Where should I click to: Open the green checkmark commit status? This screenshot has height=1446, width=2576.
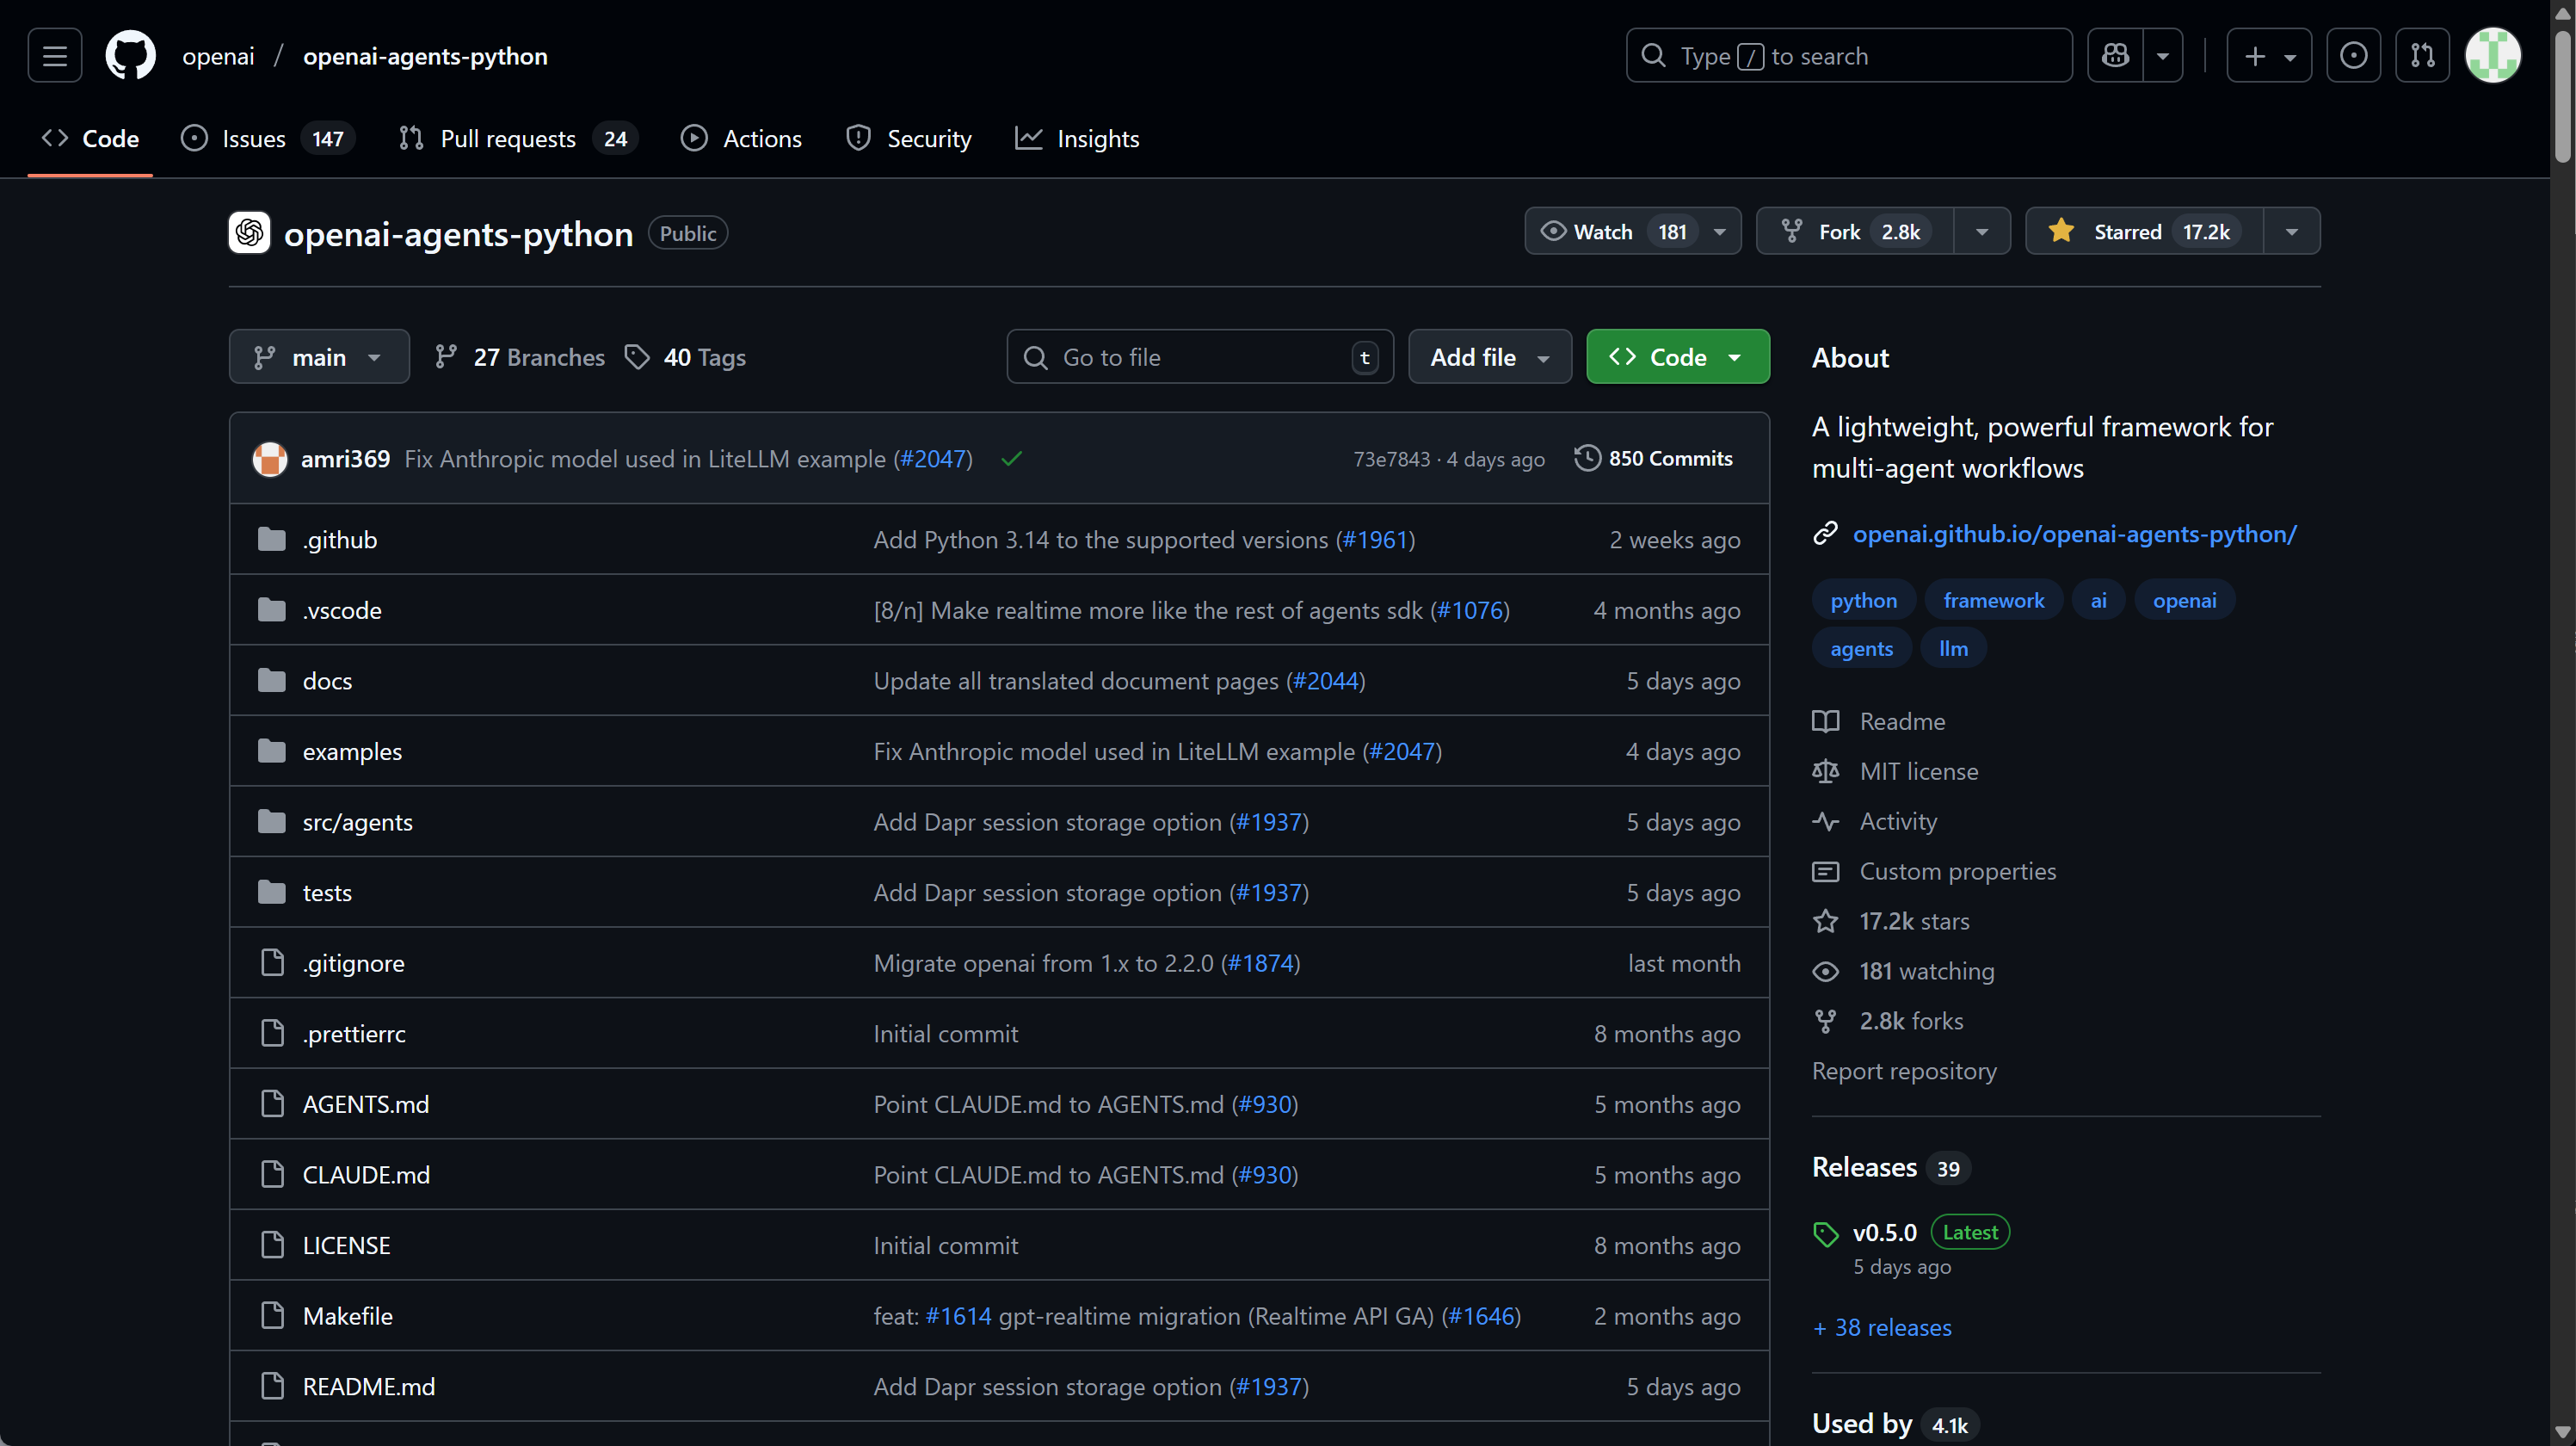(x=1012, y=460)
